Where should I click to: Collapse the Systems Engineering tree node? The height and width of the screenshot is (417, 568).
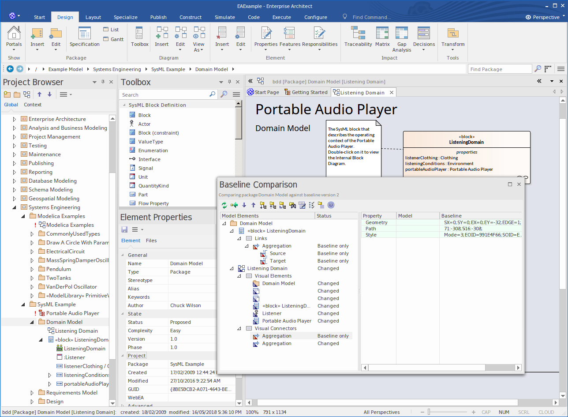point(14,207)
